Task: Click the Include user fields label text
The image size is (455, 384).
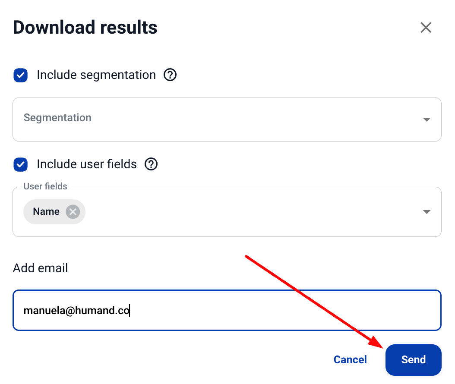Action: tap(87, 164)
